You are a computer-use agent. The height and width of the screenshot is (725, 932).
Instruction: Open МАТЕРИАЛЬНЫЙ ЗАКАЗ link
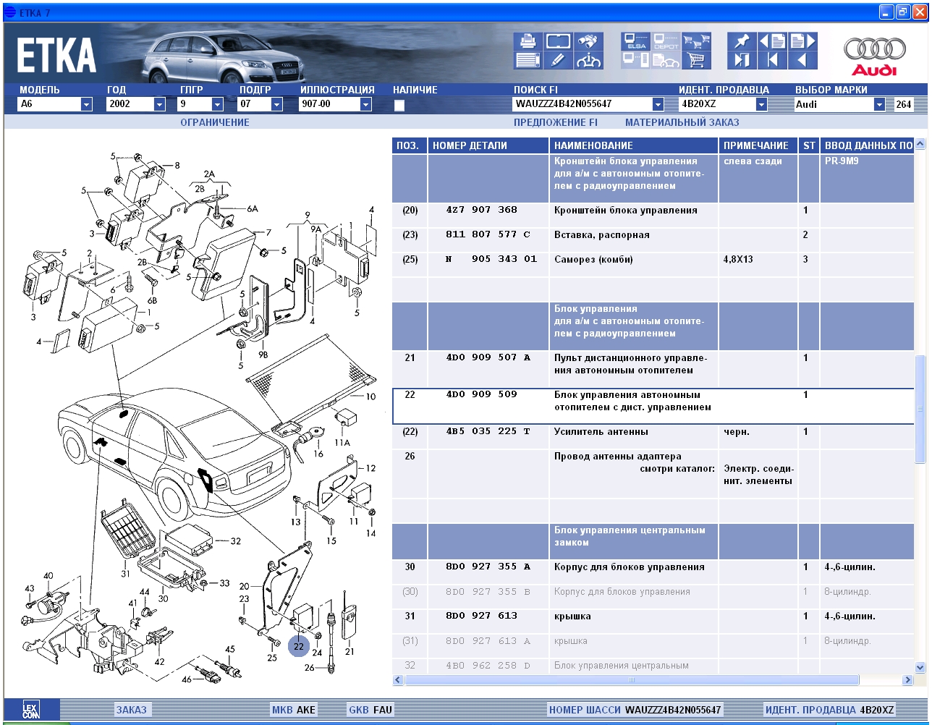click(682, 122)
